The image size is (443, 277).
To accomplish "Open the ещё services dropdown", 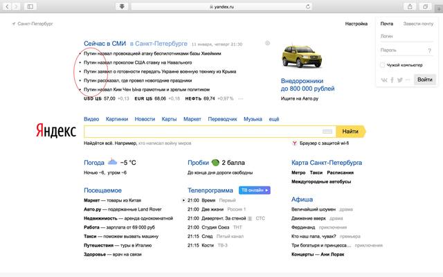I will [274, 119].
